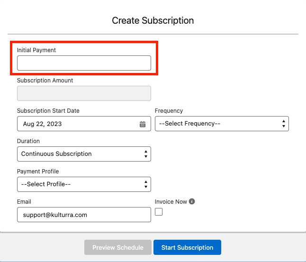Select the Email field with support@kulturra.com
Viewport: 306px width, 262px height.
84,215
